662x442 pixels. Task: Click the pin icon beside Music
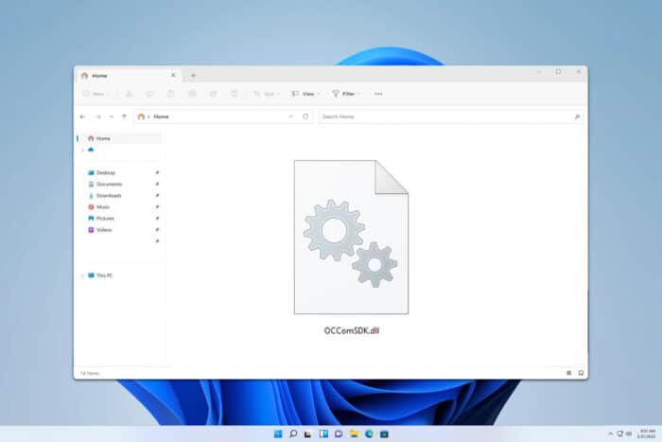[157, 207]
